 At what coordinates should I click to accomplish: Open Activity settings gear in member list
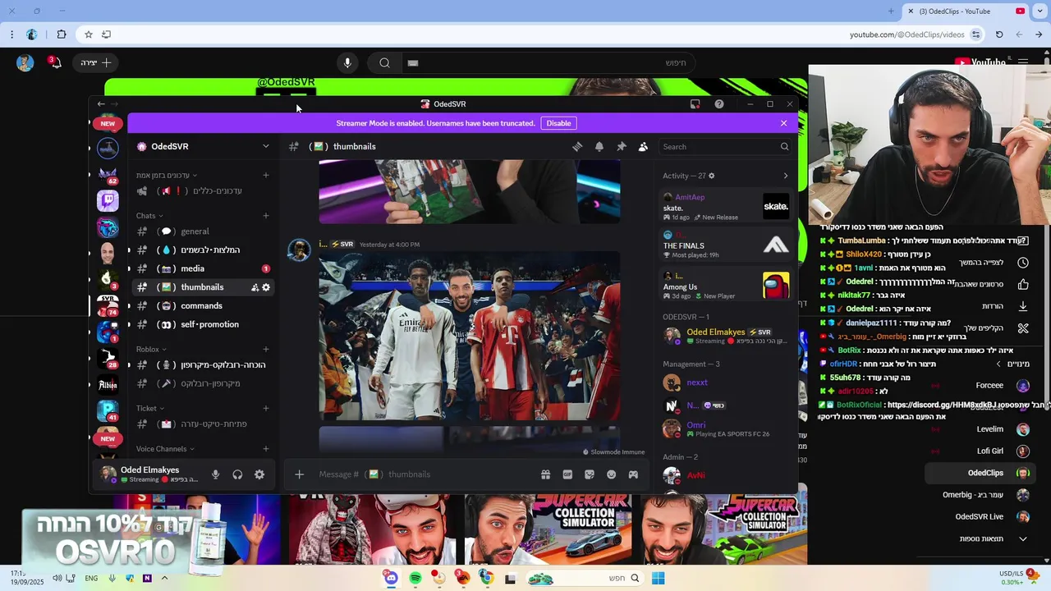point(711,176)
